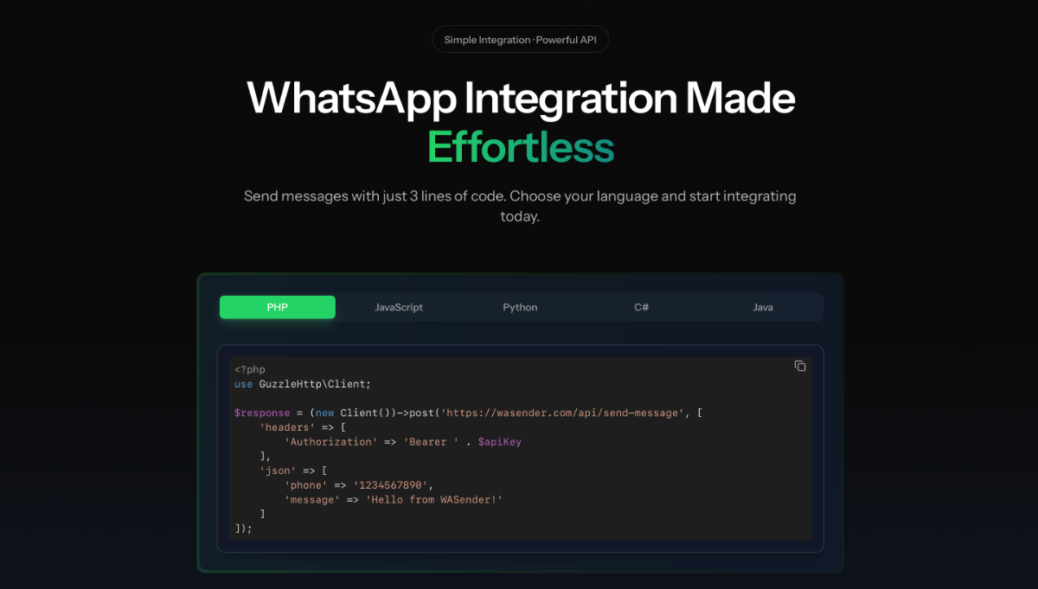
Task: Click the 'WhatsApp Integration Made' heading
Action: click(521, 98)
